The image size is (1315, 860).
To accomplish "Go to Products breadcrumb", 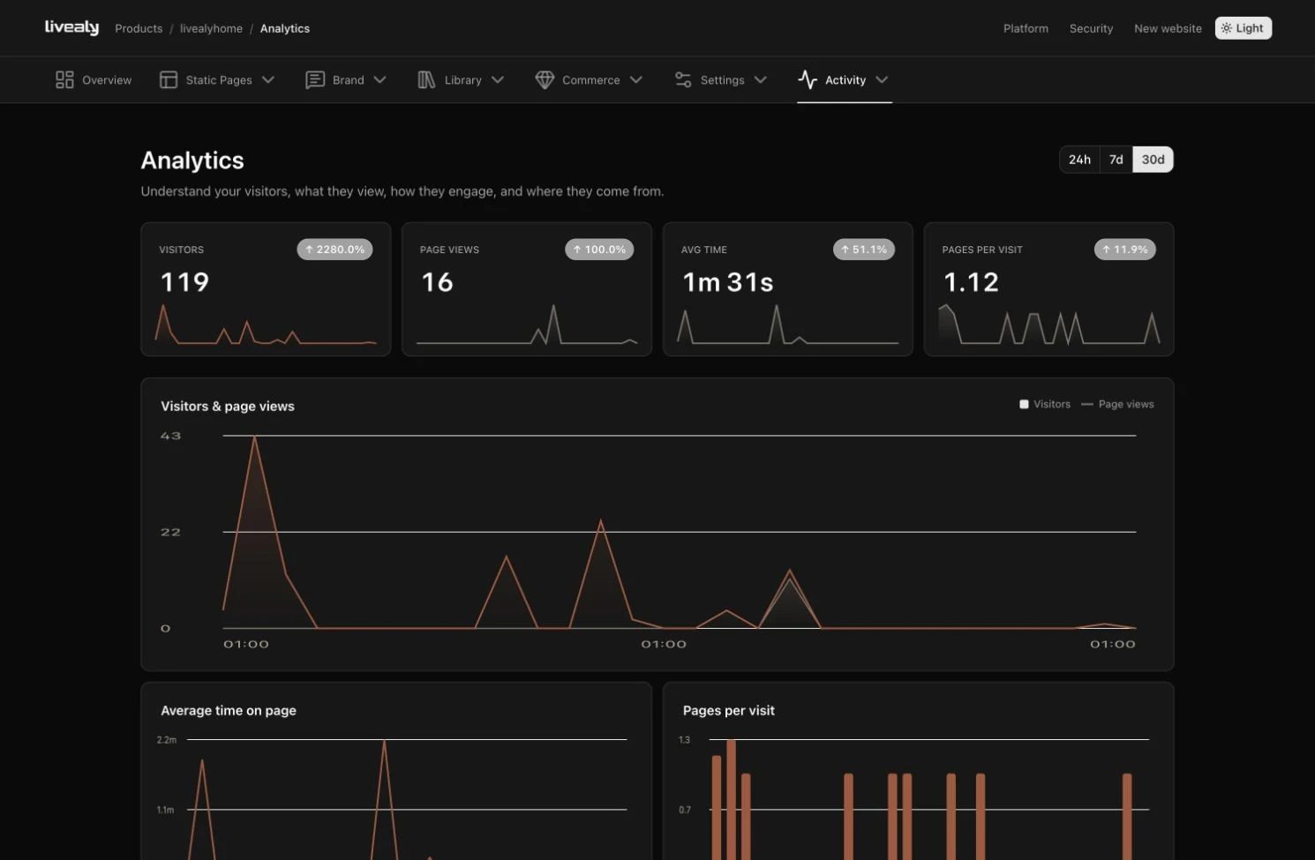I will point(139,28).
